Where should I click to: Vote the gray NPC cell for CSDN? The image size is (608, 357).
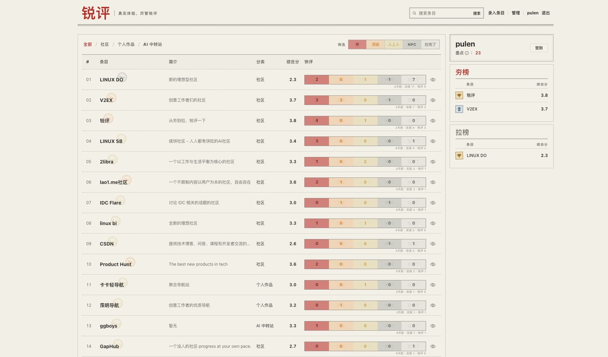coord(389,244)
